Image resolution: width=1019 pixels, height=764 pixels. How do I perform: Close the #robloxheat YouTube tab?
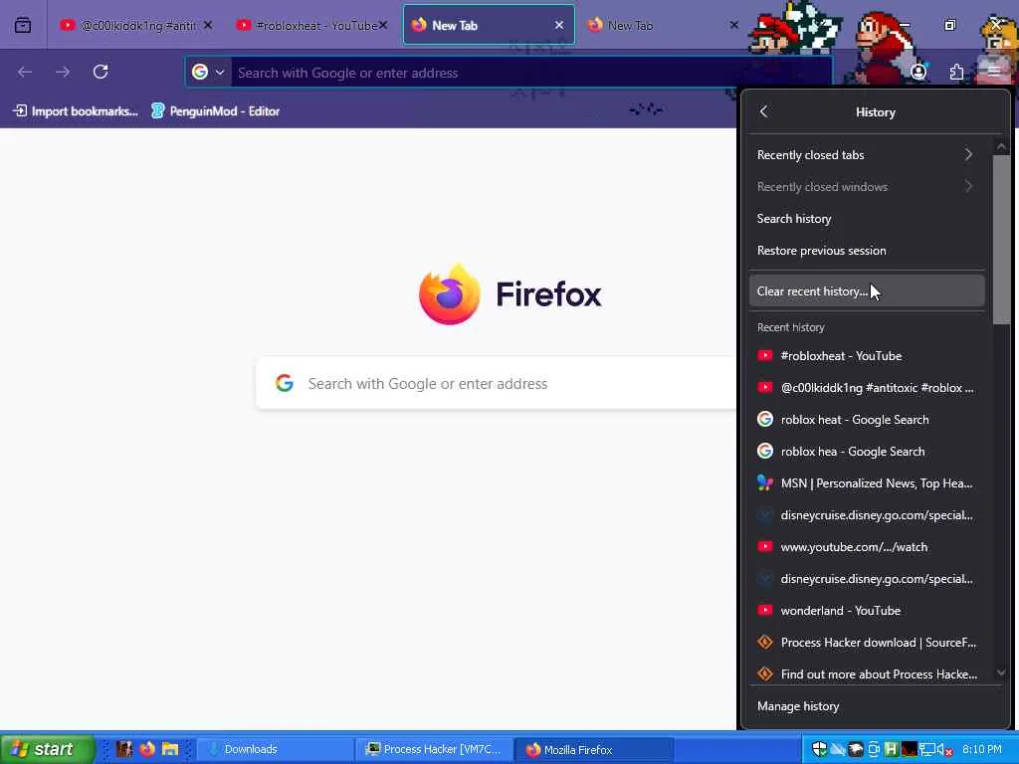pyautogui.click(x=383, y=25)
